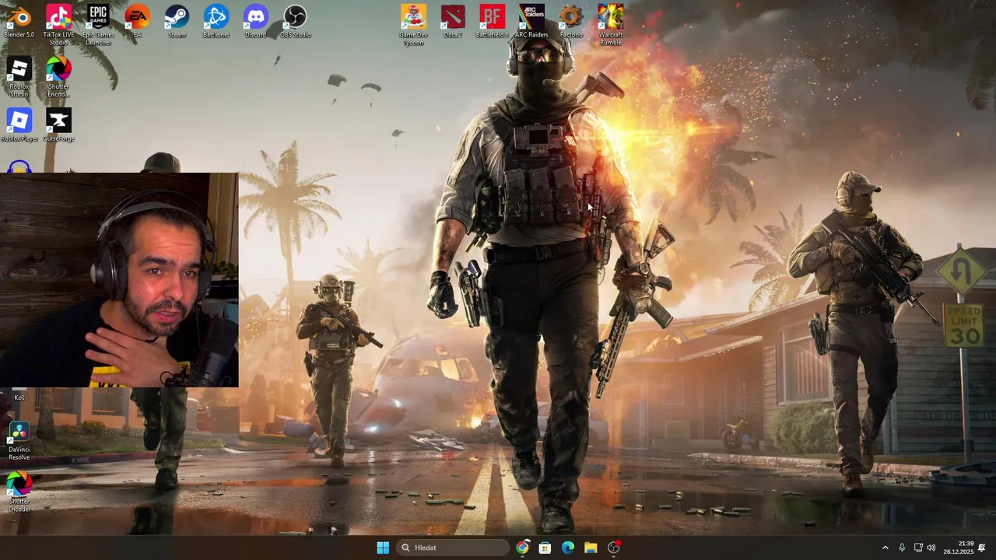Open the Discord desktop shortcut
996x560 pixels.
[x=255, y=21]
